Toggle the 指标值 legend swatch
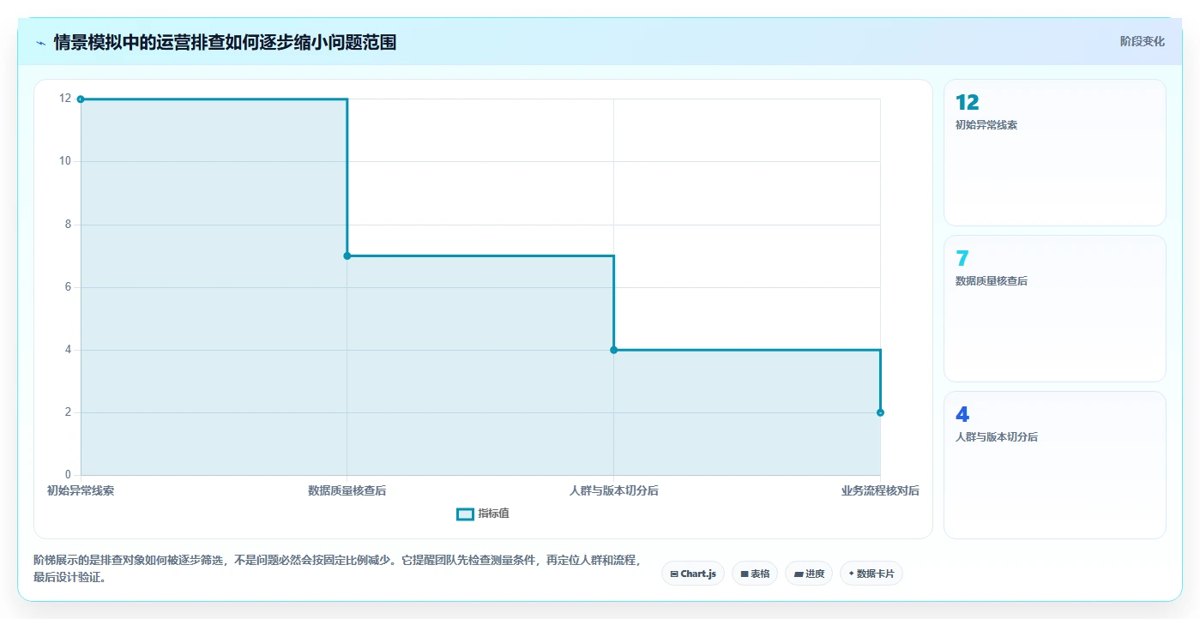Image resolution: width=1200 pixels, height=619 pixels. point(465,514)
